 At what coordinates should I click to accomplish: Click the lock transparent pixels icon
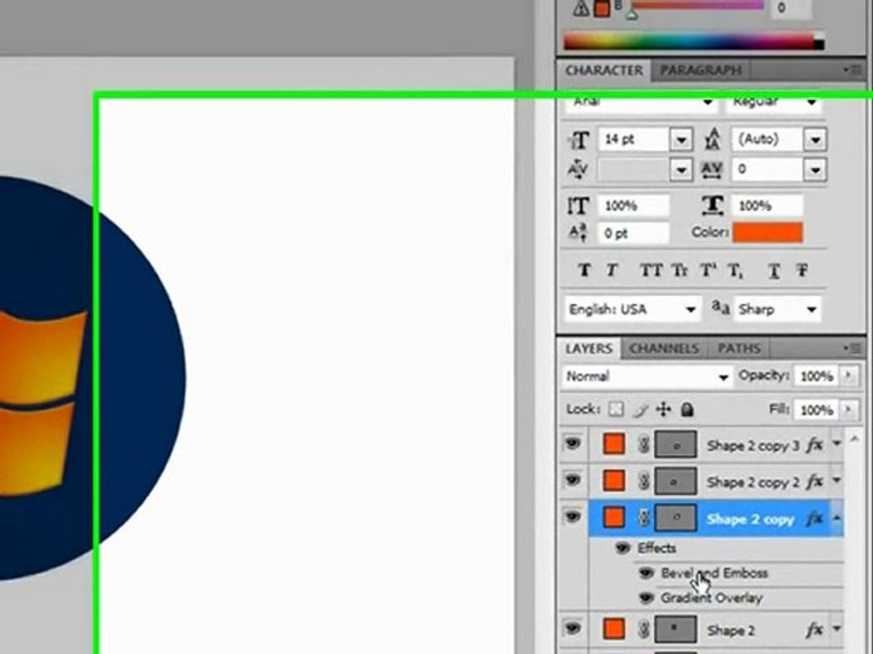point(616,410)
